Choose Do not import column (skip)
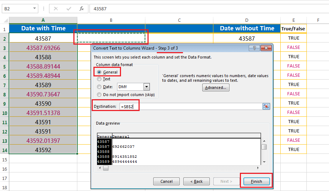329x191 pixels. coord(99,95)
